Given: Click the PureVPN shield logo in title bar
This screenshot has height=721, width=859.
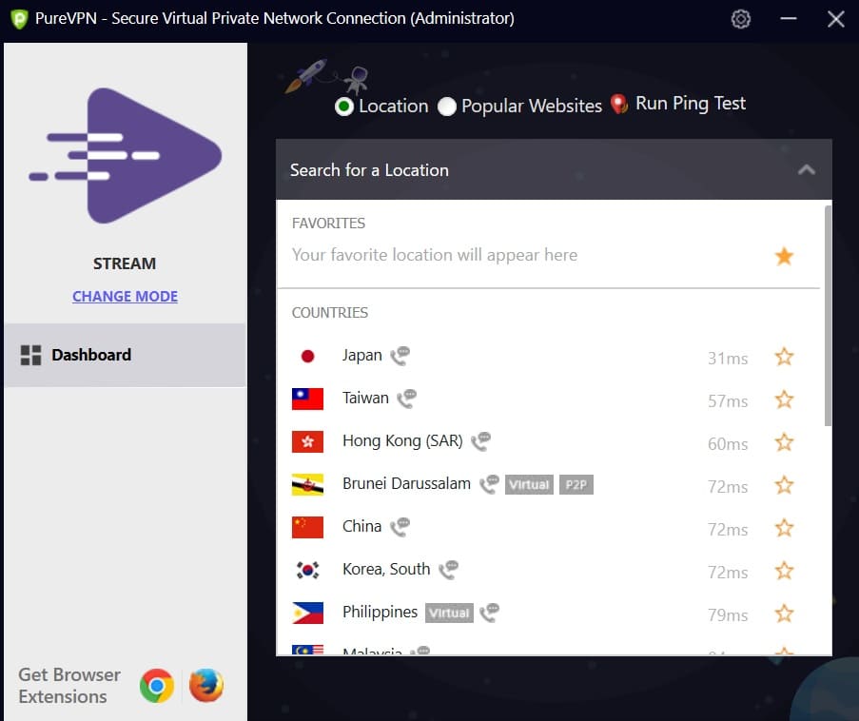Looking at the screenshot, I should pyautogui.click(x=19, y=19).
